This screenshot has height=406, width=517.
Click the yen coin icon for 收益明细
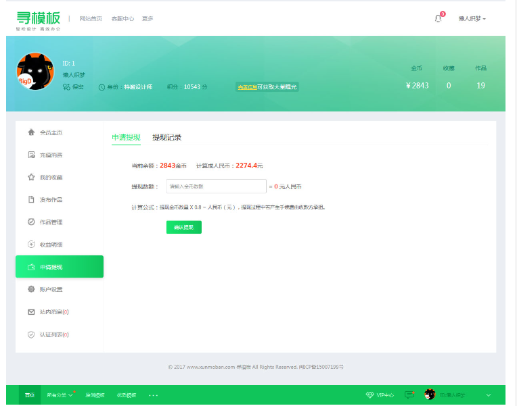pyautogui.click(x=31, y=245)
